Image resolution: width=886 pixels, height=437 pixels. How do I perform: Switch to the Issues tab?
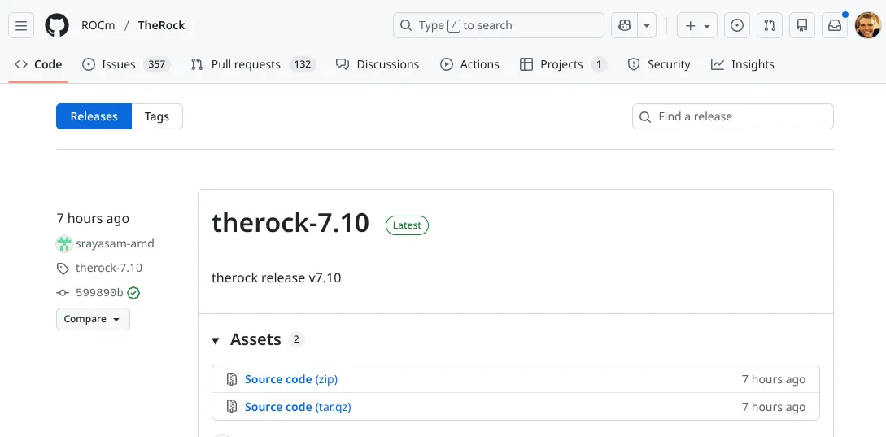coord(118,64)
